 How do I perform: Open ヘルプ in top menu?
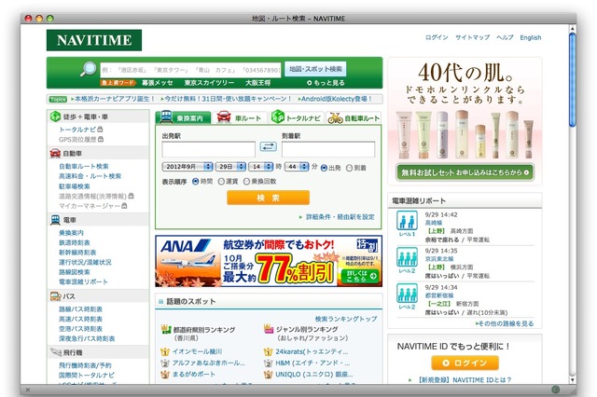pos(505,37)
